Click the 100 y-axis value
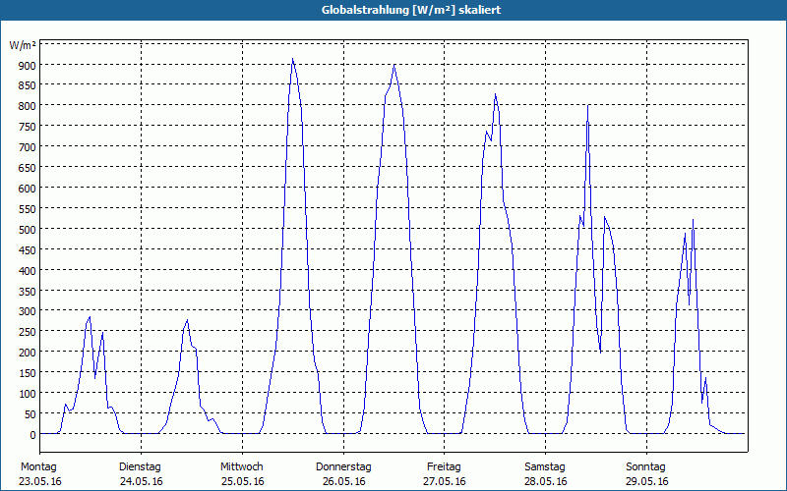This screenshot has height=491, width=787. (x=28, y=394)
